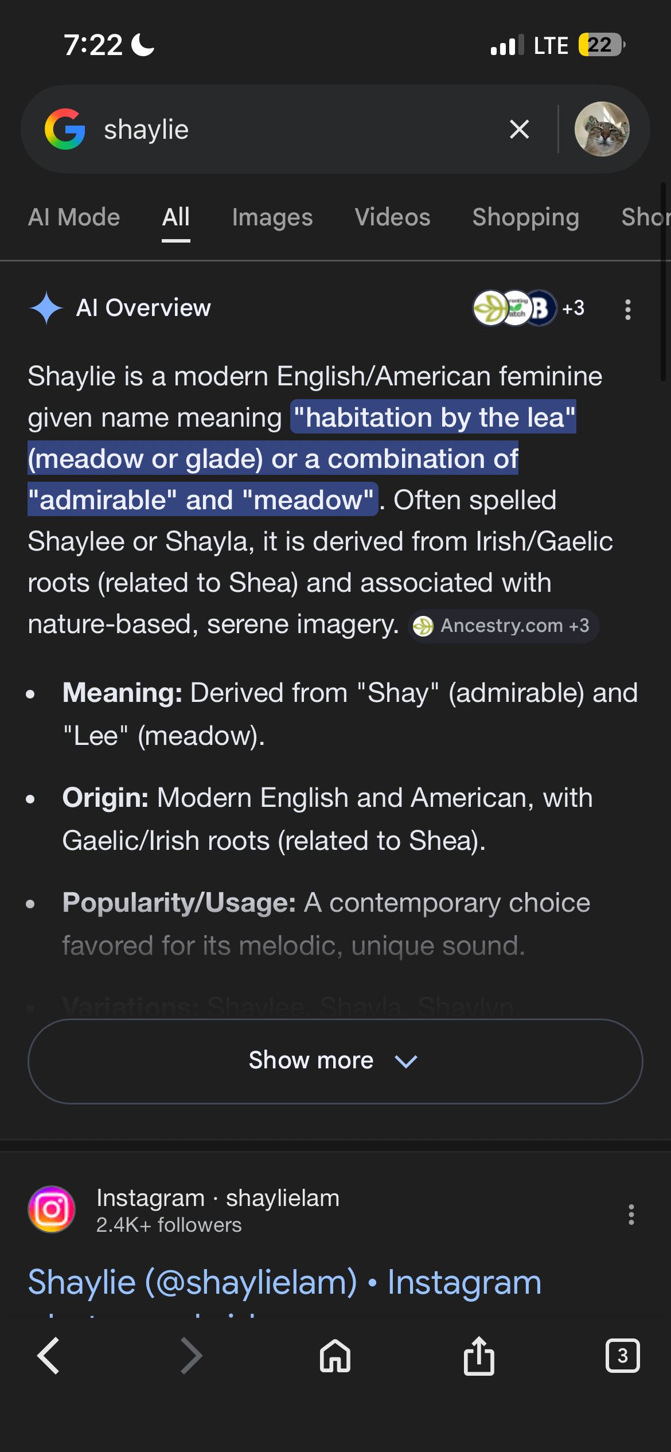Open the share sheet icon
Image resolution: width=671 pixels, height=1452 pixels.
coord(479,1356)
